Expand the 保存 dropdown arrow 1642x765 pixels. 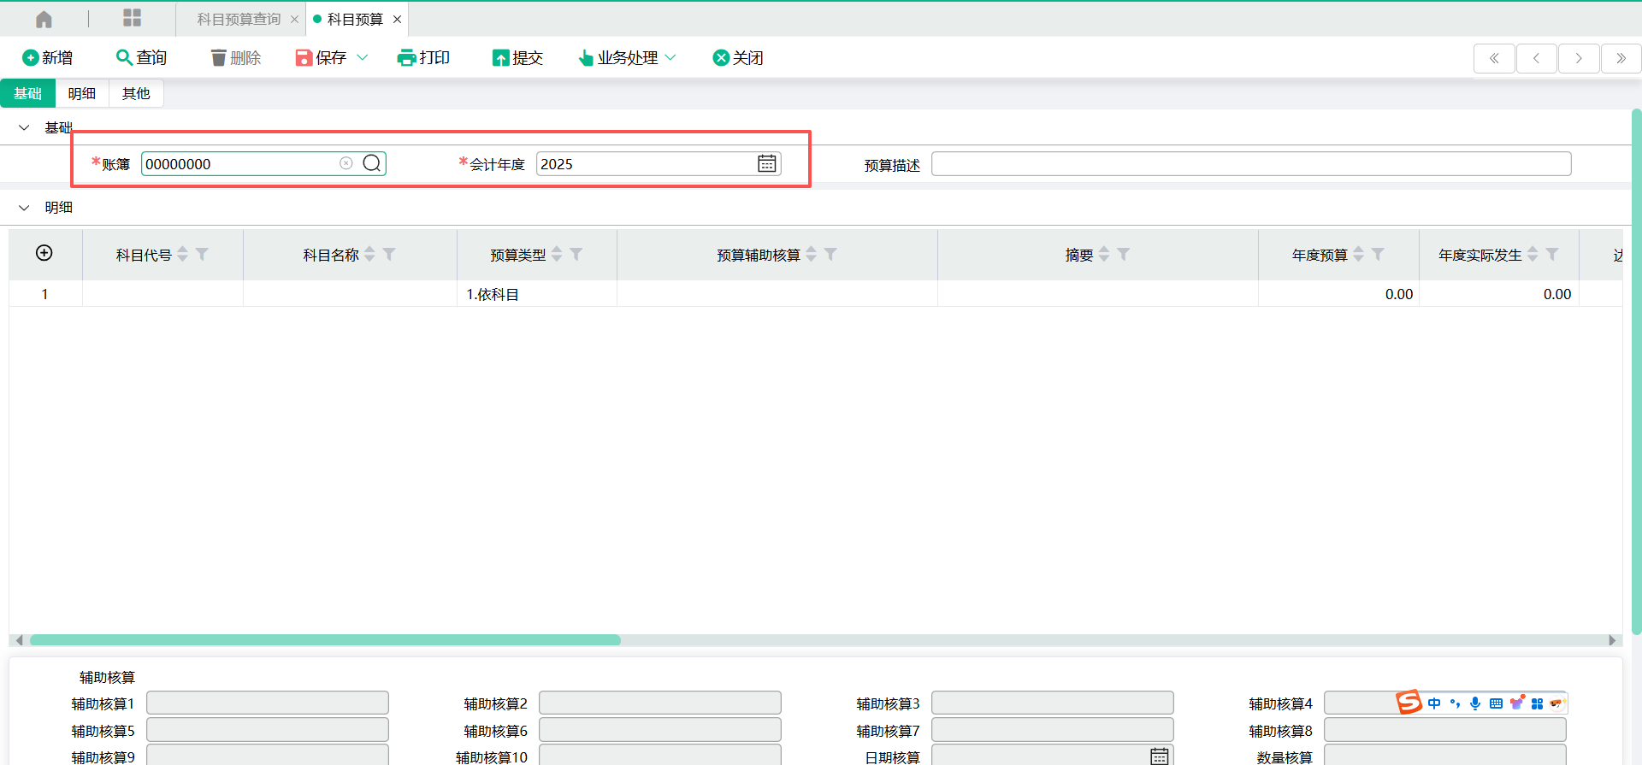pyautogui.click(x=363, y=57)
